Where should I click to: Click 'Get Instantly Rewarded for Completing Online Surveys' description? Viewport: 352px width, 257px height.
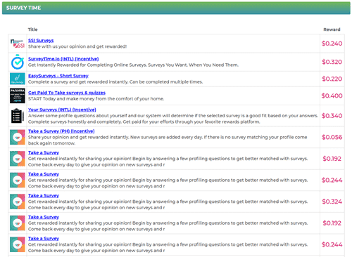(133, 65)
